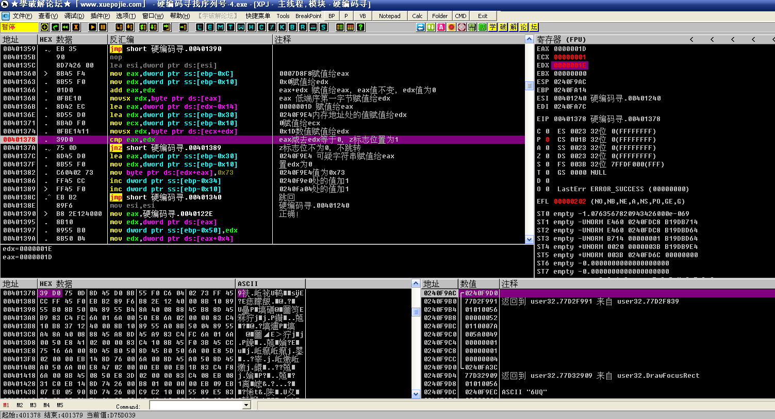
Task: Open the 插件(P) plugins menu
Action: click(100, 16)
